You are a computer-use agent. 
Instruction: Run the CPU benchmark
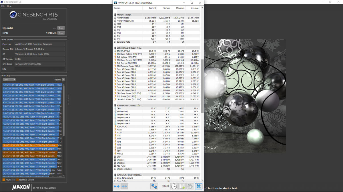(61, 33)
